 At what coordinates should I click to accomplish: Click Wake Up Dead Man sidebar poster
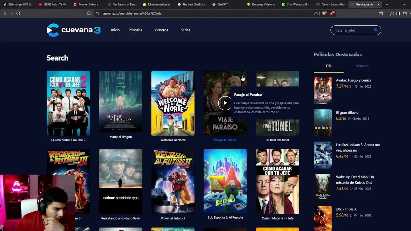323,187
